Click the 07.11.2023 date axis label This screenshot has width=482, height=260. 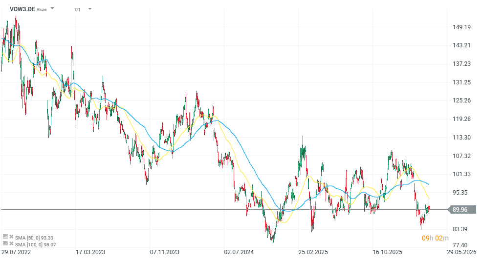pos(164,252)
